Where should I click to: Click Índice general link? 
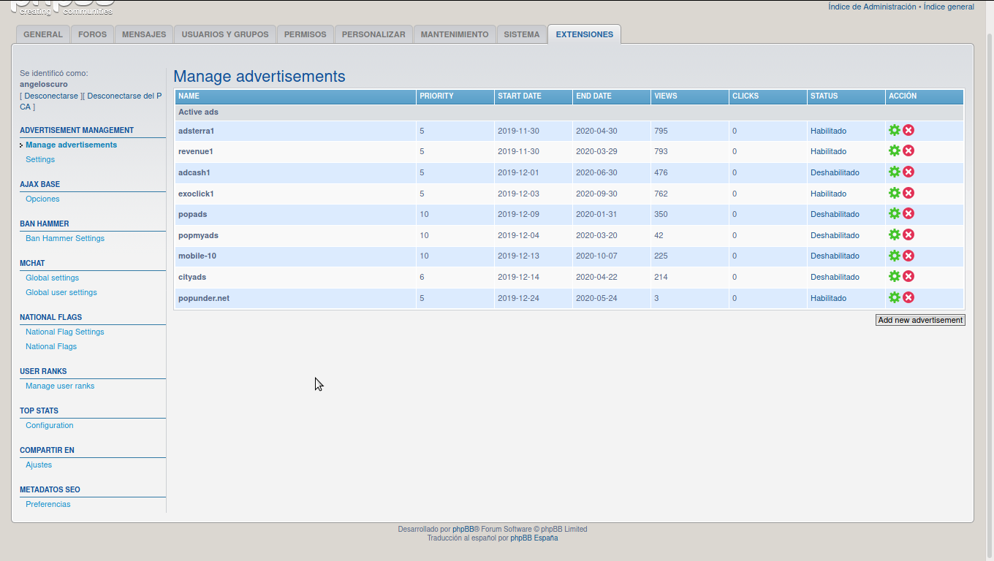949,7
